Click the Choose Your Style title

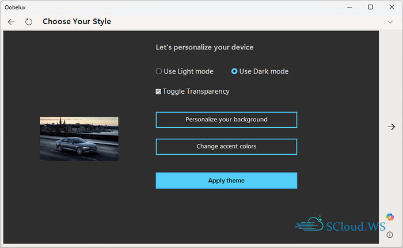point(77,22)
